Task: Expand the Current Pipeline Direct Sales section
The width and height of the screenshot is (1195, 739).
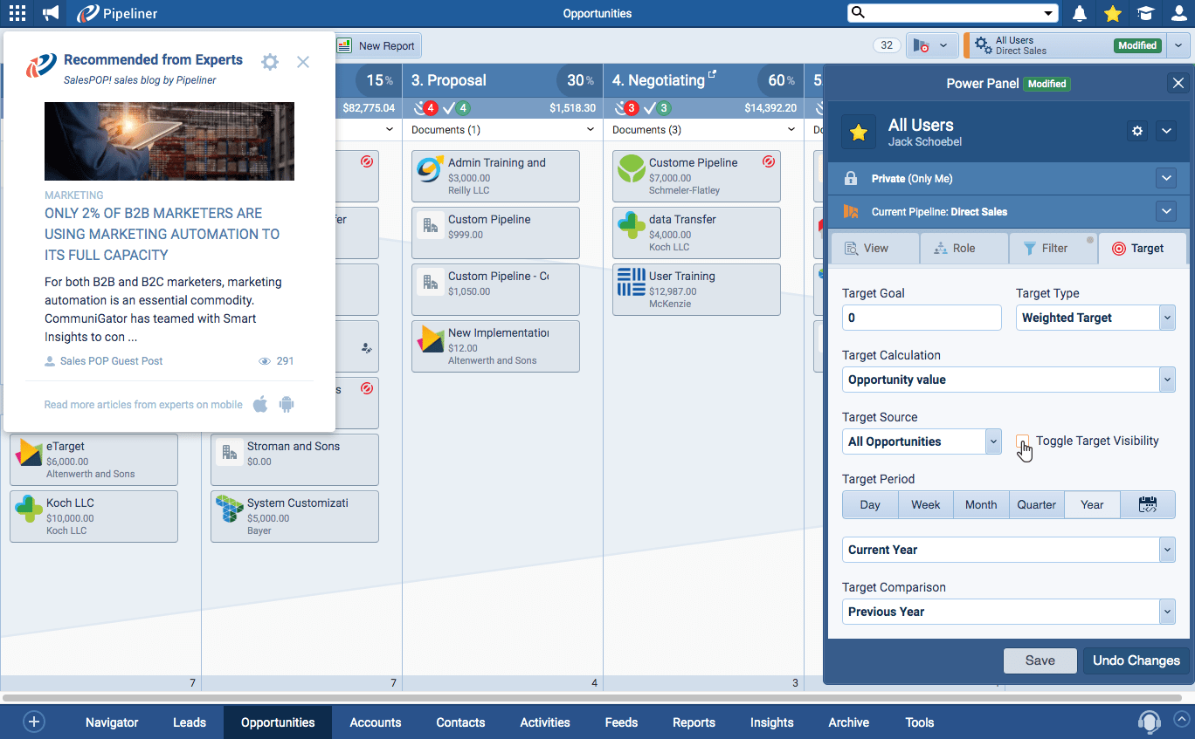Action: click(x=1165, y=211)
